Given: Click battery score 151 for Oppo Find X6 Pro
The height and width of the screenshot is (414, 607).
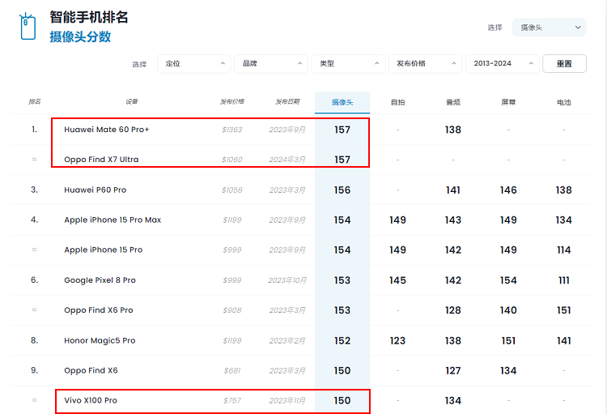Looking at the screenshot, I should coord(563,310).
